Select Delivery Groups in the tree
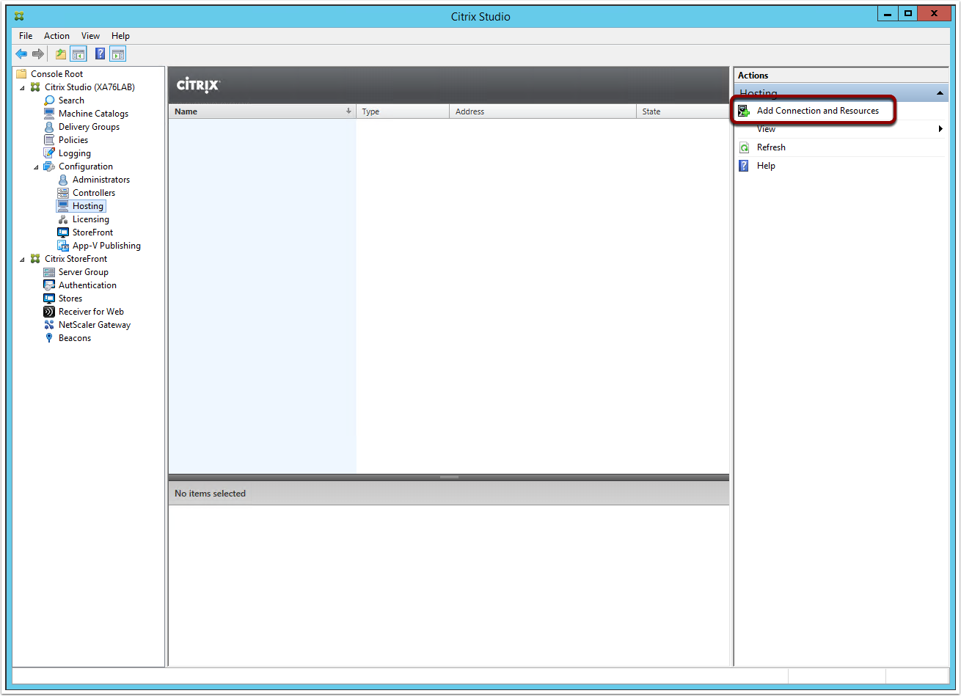 click(89, 127)
